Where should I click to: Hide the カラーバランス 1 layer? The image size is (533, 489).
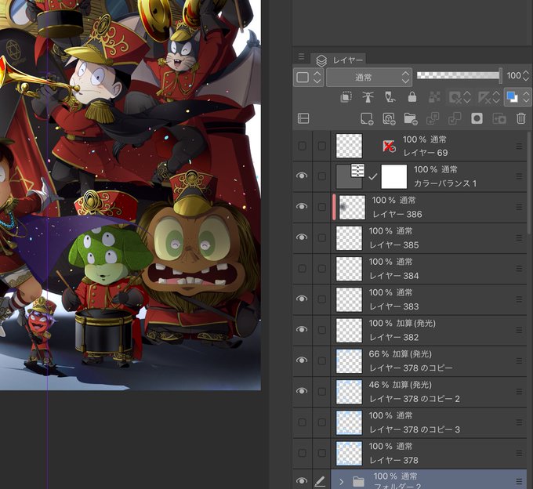point(302,176)
